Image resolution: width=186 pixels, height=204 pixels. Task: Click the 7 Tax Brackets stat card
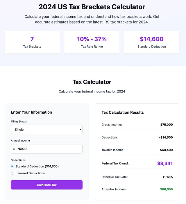pyautogui.click(x=32, y=42)
